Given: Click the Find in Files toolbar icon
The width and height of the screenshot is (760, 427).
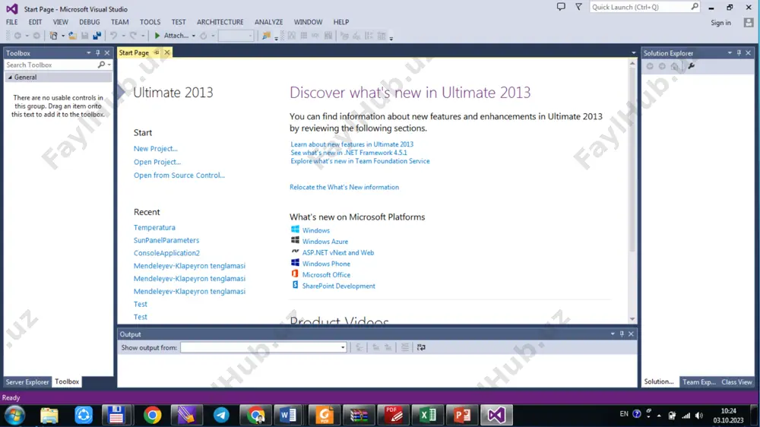Looking at the screenshot, I should tap(266, 36).
